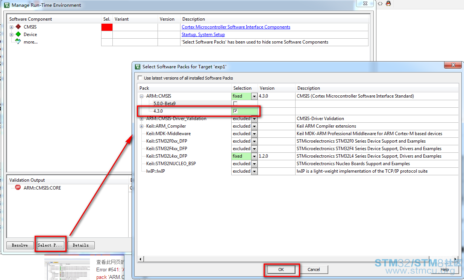The width and height of the screenshot is (464, 280).
Task: Click the red CMSIS selection cell
Action: [107, 27]
